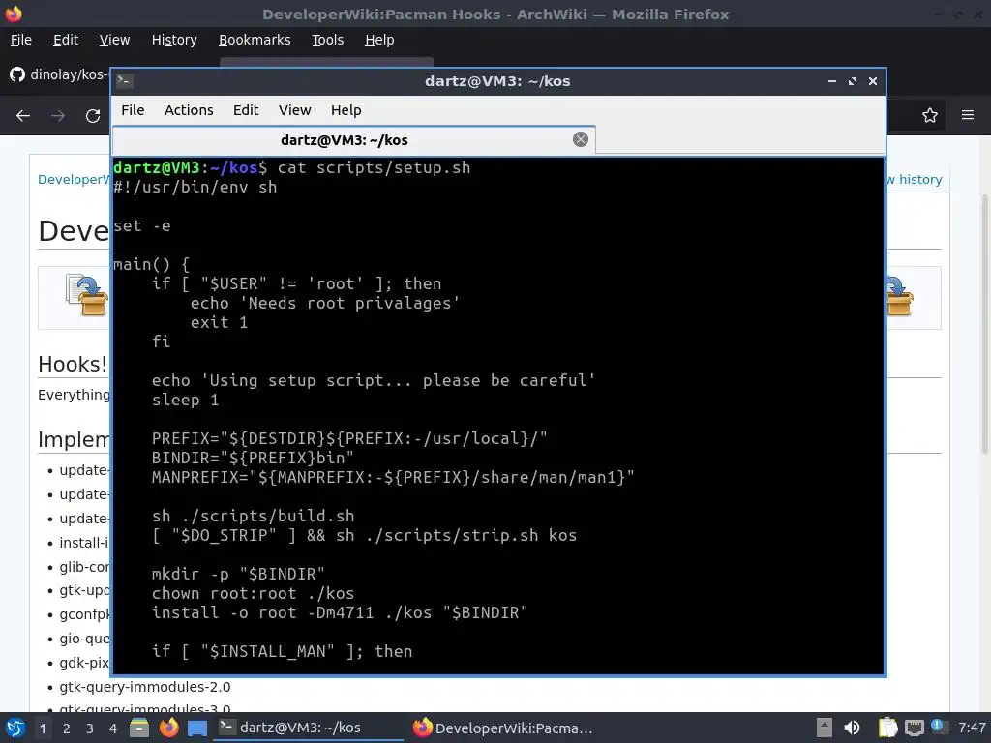Click clipboard manager tray icon
991x743 pixels.
888,728
